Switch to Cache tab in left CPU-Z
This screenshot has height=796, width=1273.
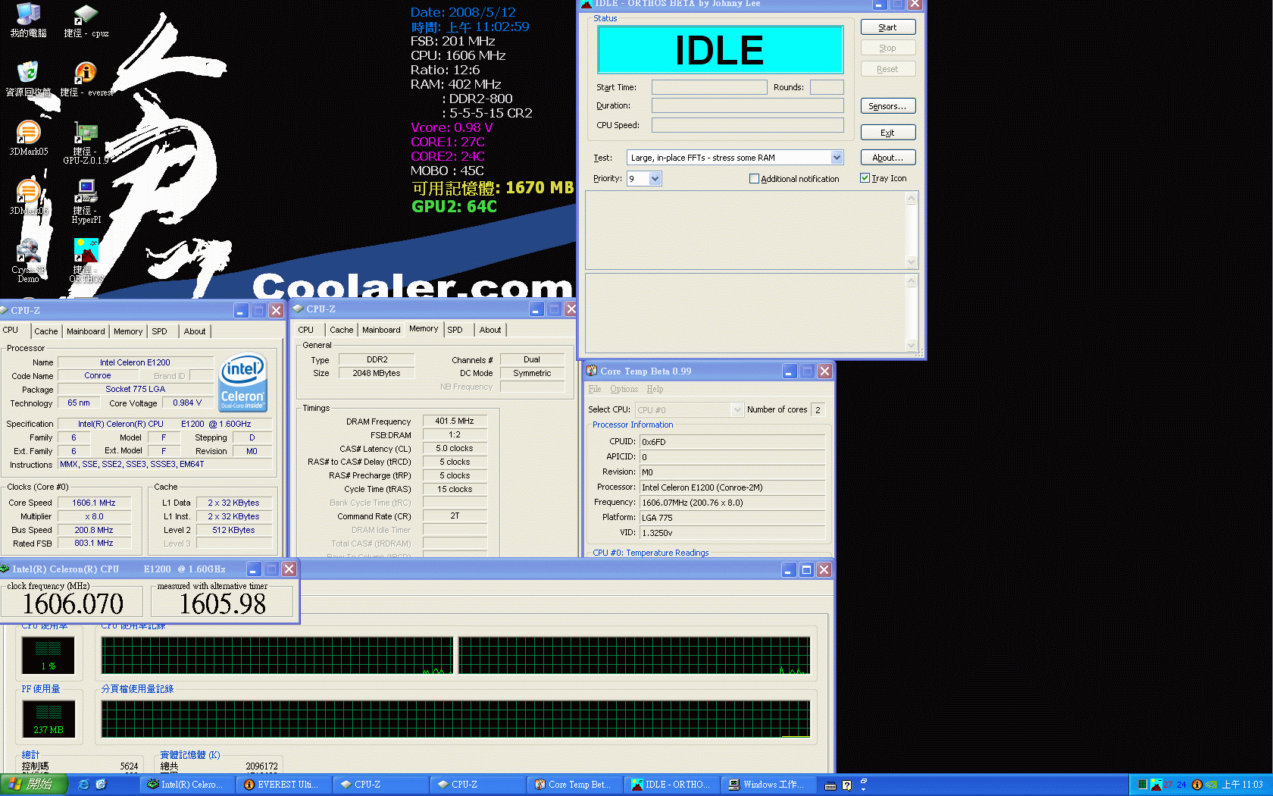pyautogui.click(x=46, y=331)
